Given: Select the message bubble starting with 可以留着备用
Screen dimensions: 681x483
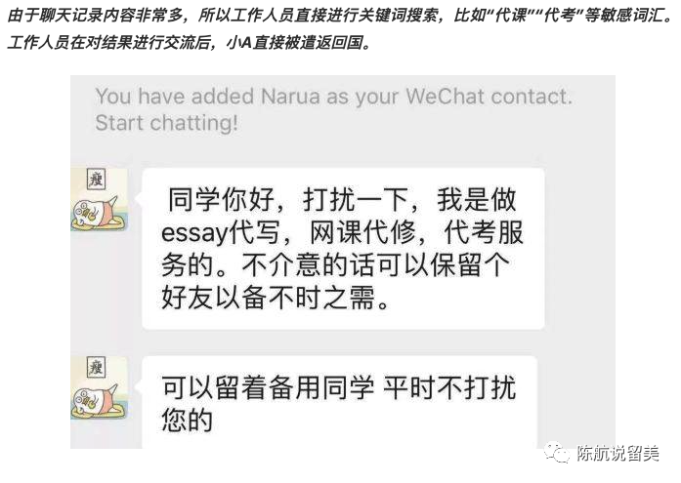Looking at the screenshot, I should pyautogui.click(x=340, y=402).
